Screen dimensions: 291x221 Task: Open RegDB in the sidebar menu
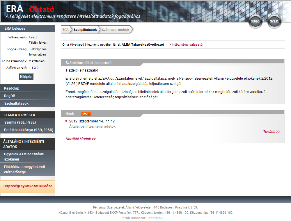coord(28,96)
